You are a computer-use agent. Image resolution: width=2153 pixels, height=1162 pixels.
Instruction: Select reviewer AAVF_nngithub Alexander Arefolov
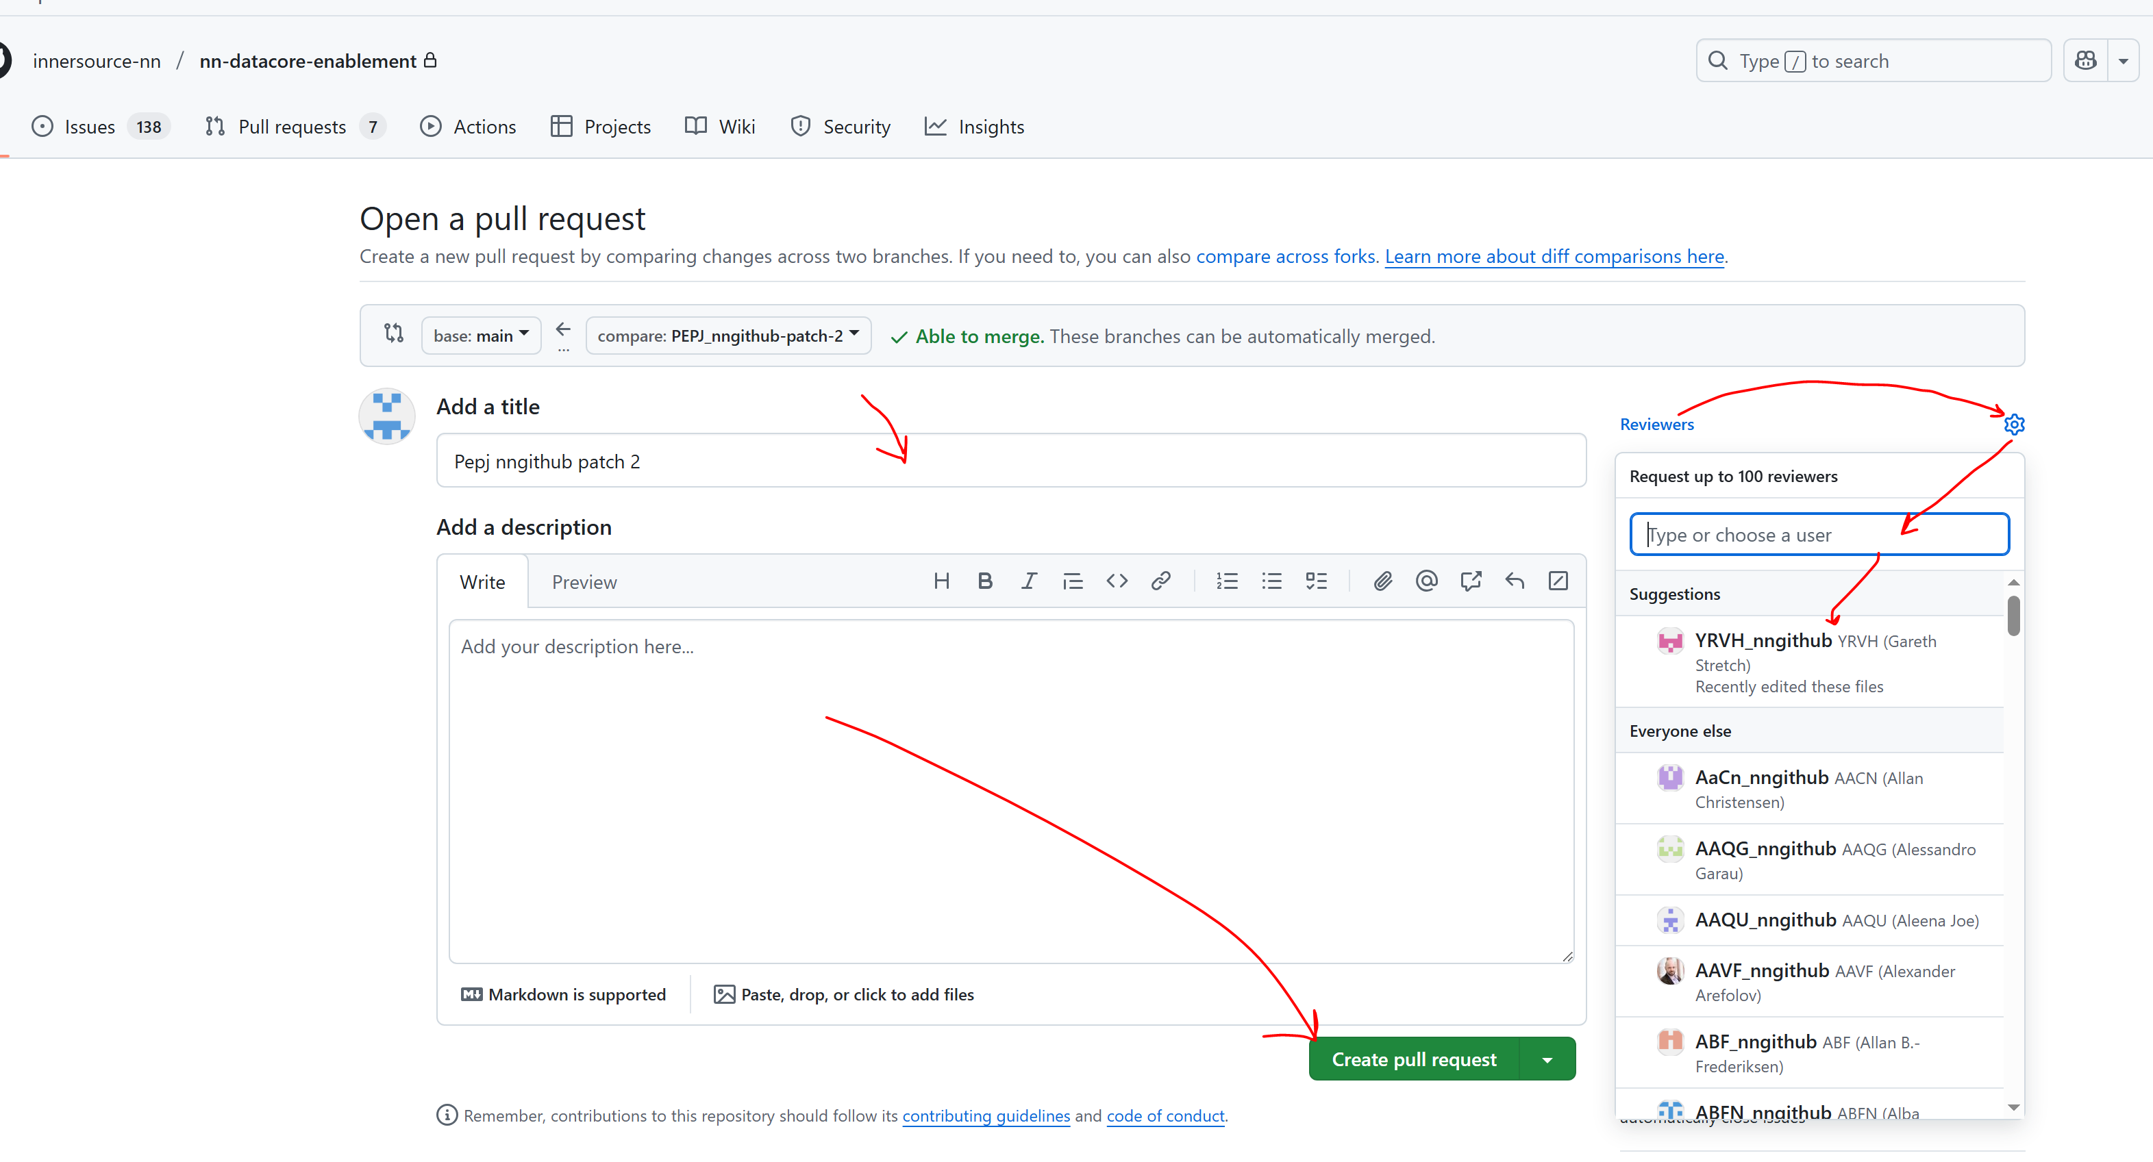coord(1810,983)
